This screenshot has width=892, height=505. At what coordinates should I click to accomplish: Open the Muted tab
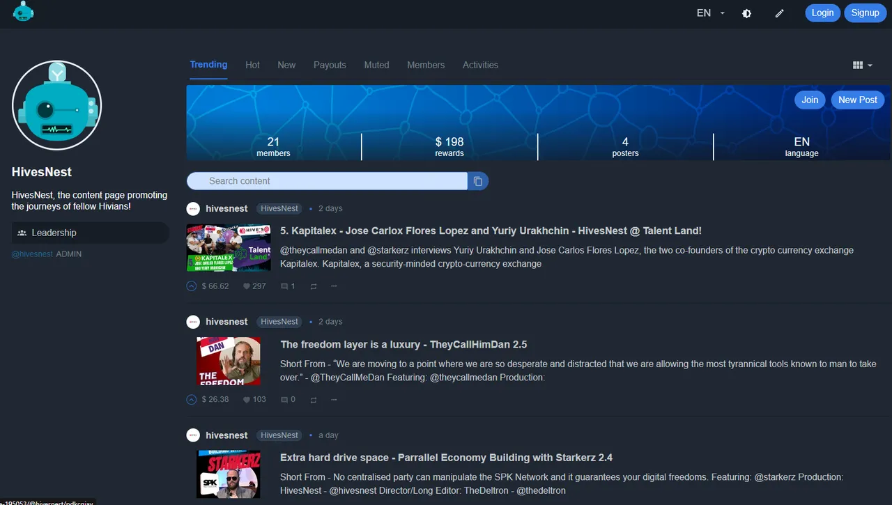tap(376, 65)
